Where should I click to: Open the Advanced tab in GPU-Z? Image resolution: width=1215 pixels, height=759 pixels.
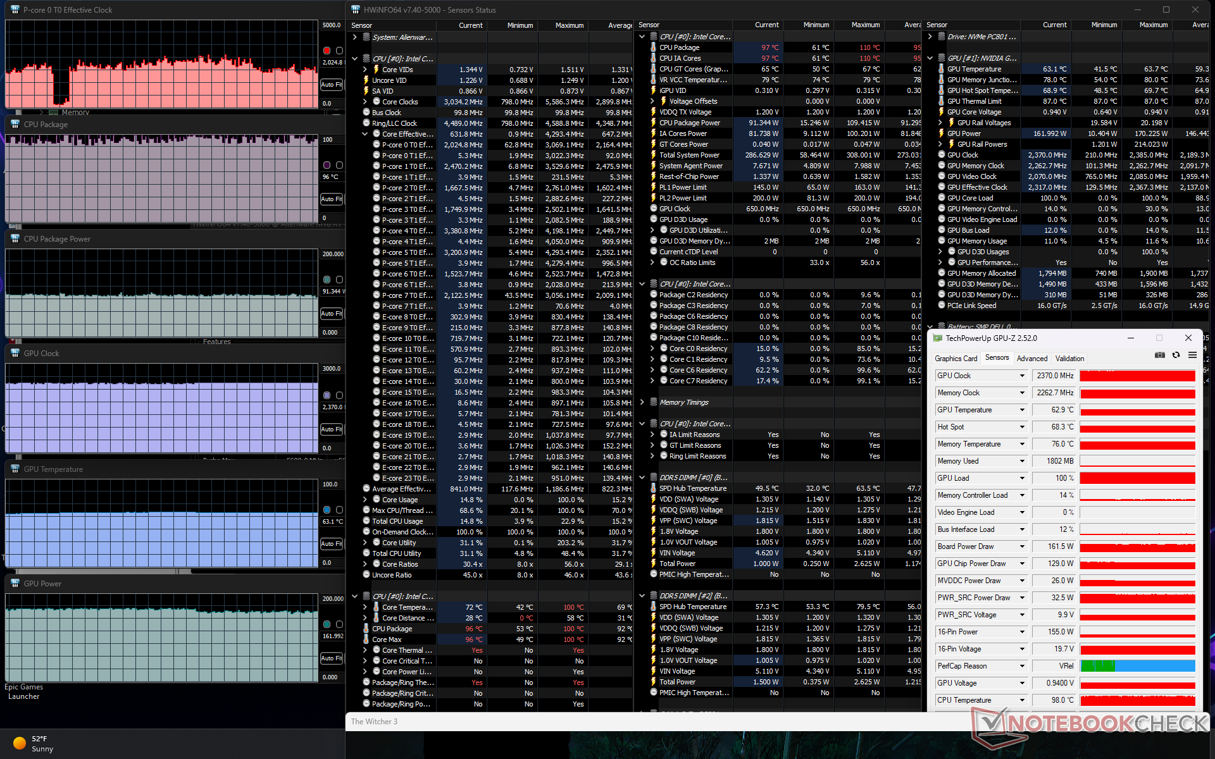pos(1031,359)
